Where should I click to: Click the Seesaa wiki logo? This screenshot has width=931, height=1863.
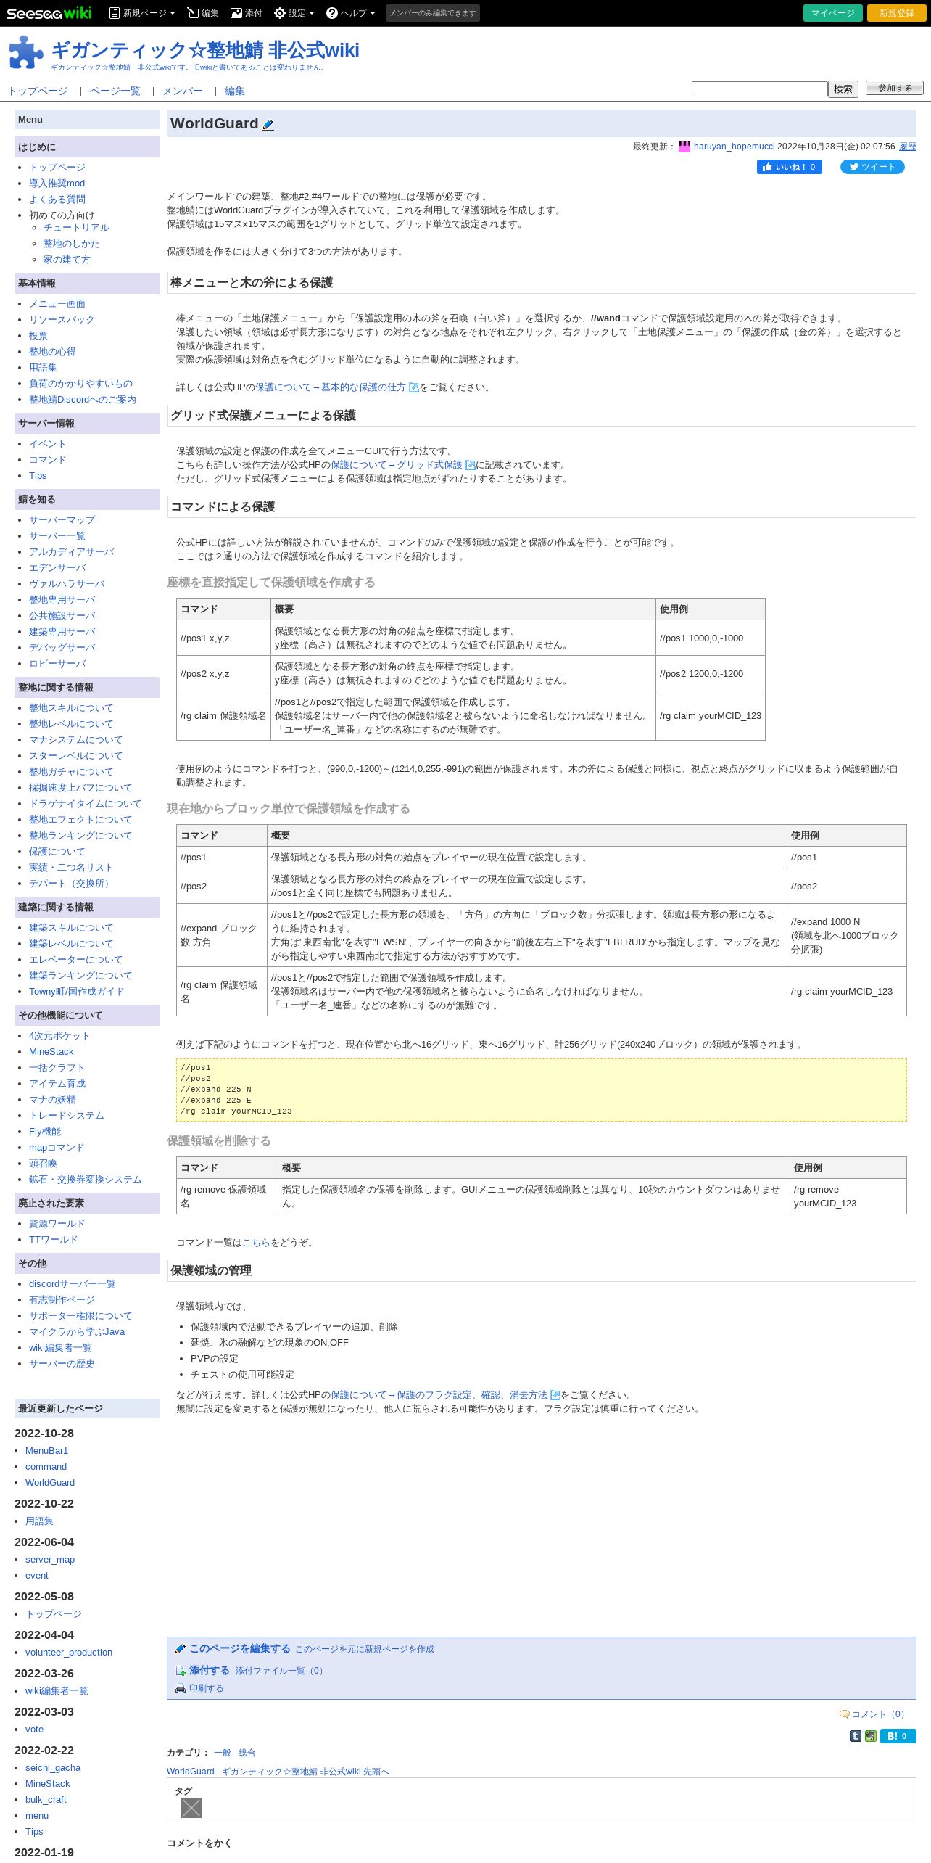49,13
